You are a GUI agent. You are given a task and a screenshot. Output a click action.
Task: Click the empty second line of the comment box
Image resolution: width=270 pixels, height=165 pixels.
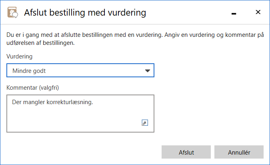60,112
